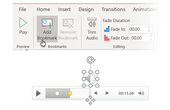Image resolution: width=170 pixels, height=110 pixels.
Task: Start playback with player bar play button
Action: pos(38,93)
